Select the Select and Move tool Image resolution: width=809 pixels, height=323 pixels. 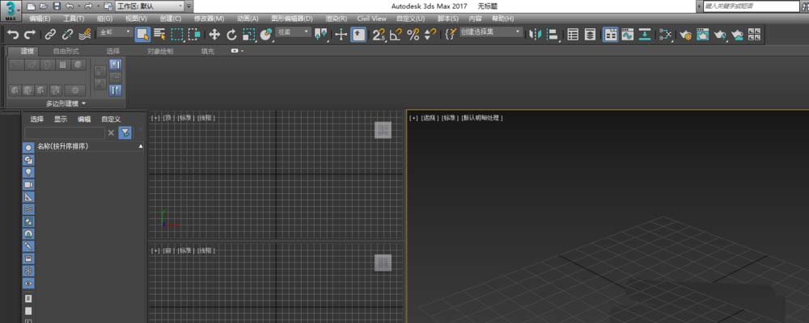point(214,35)
